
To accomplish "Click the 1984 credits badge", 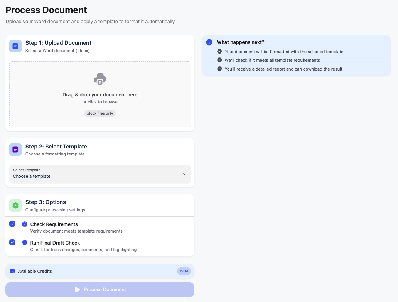I will tap(184, 271).
